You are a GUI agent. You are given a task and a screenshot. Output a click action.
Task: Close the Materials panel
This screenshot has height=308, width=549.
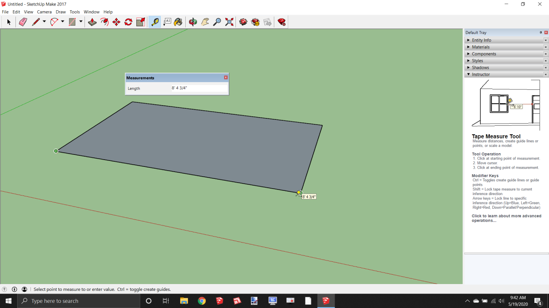tap(546, 47)
